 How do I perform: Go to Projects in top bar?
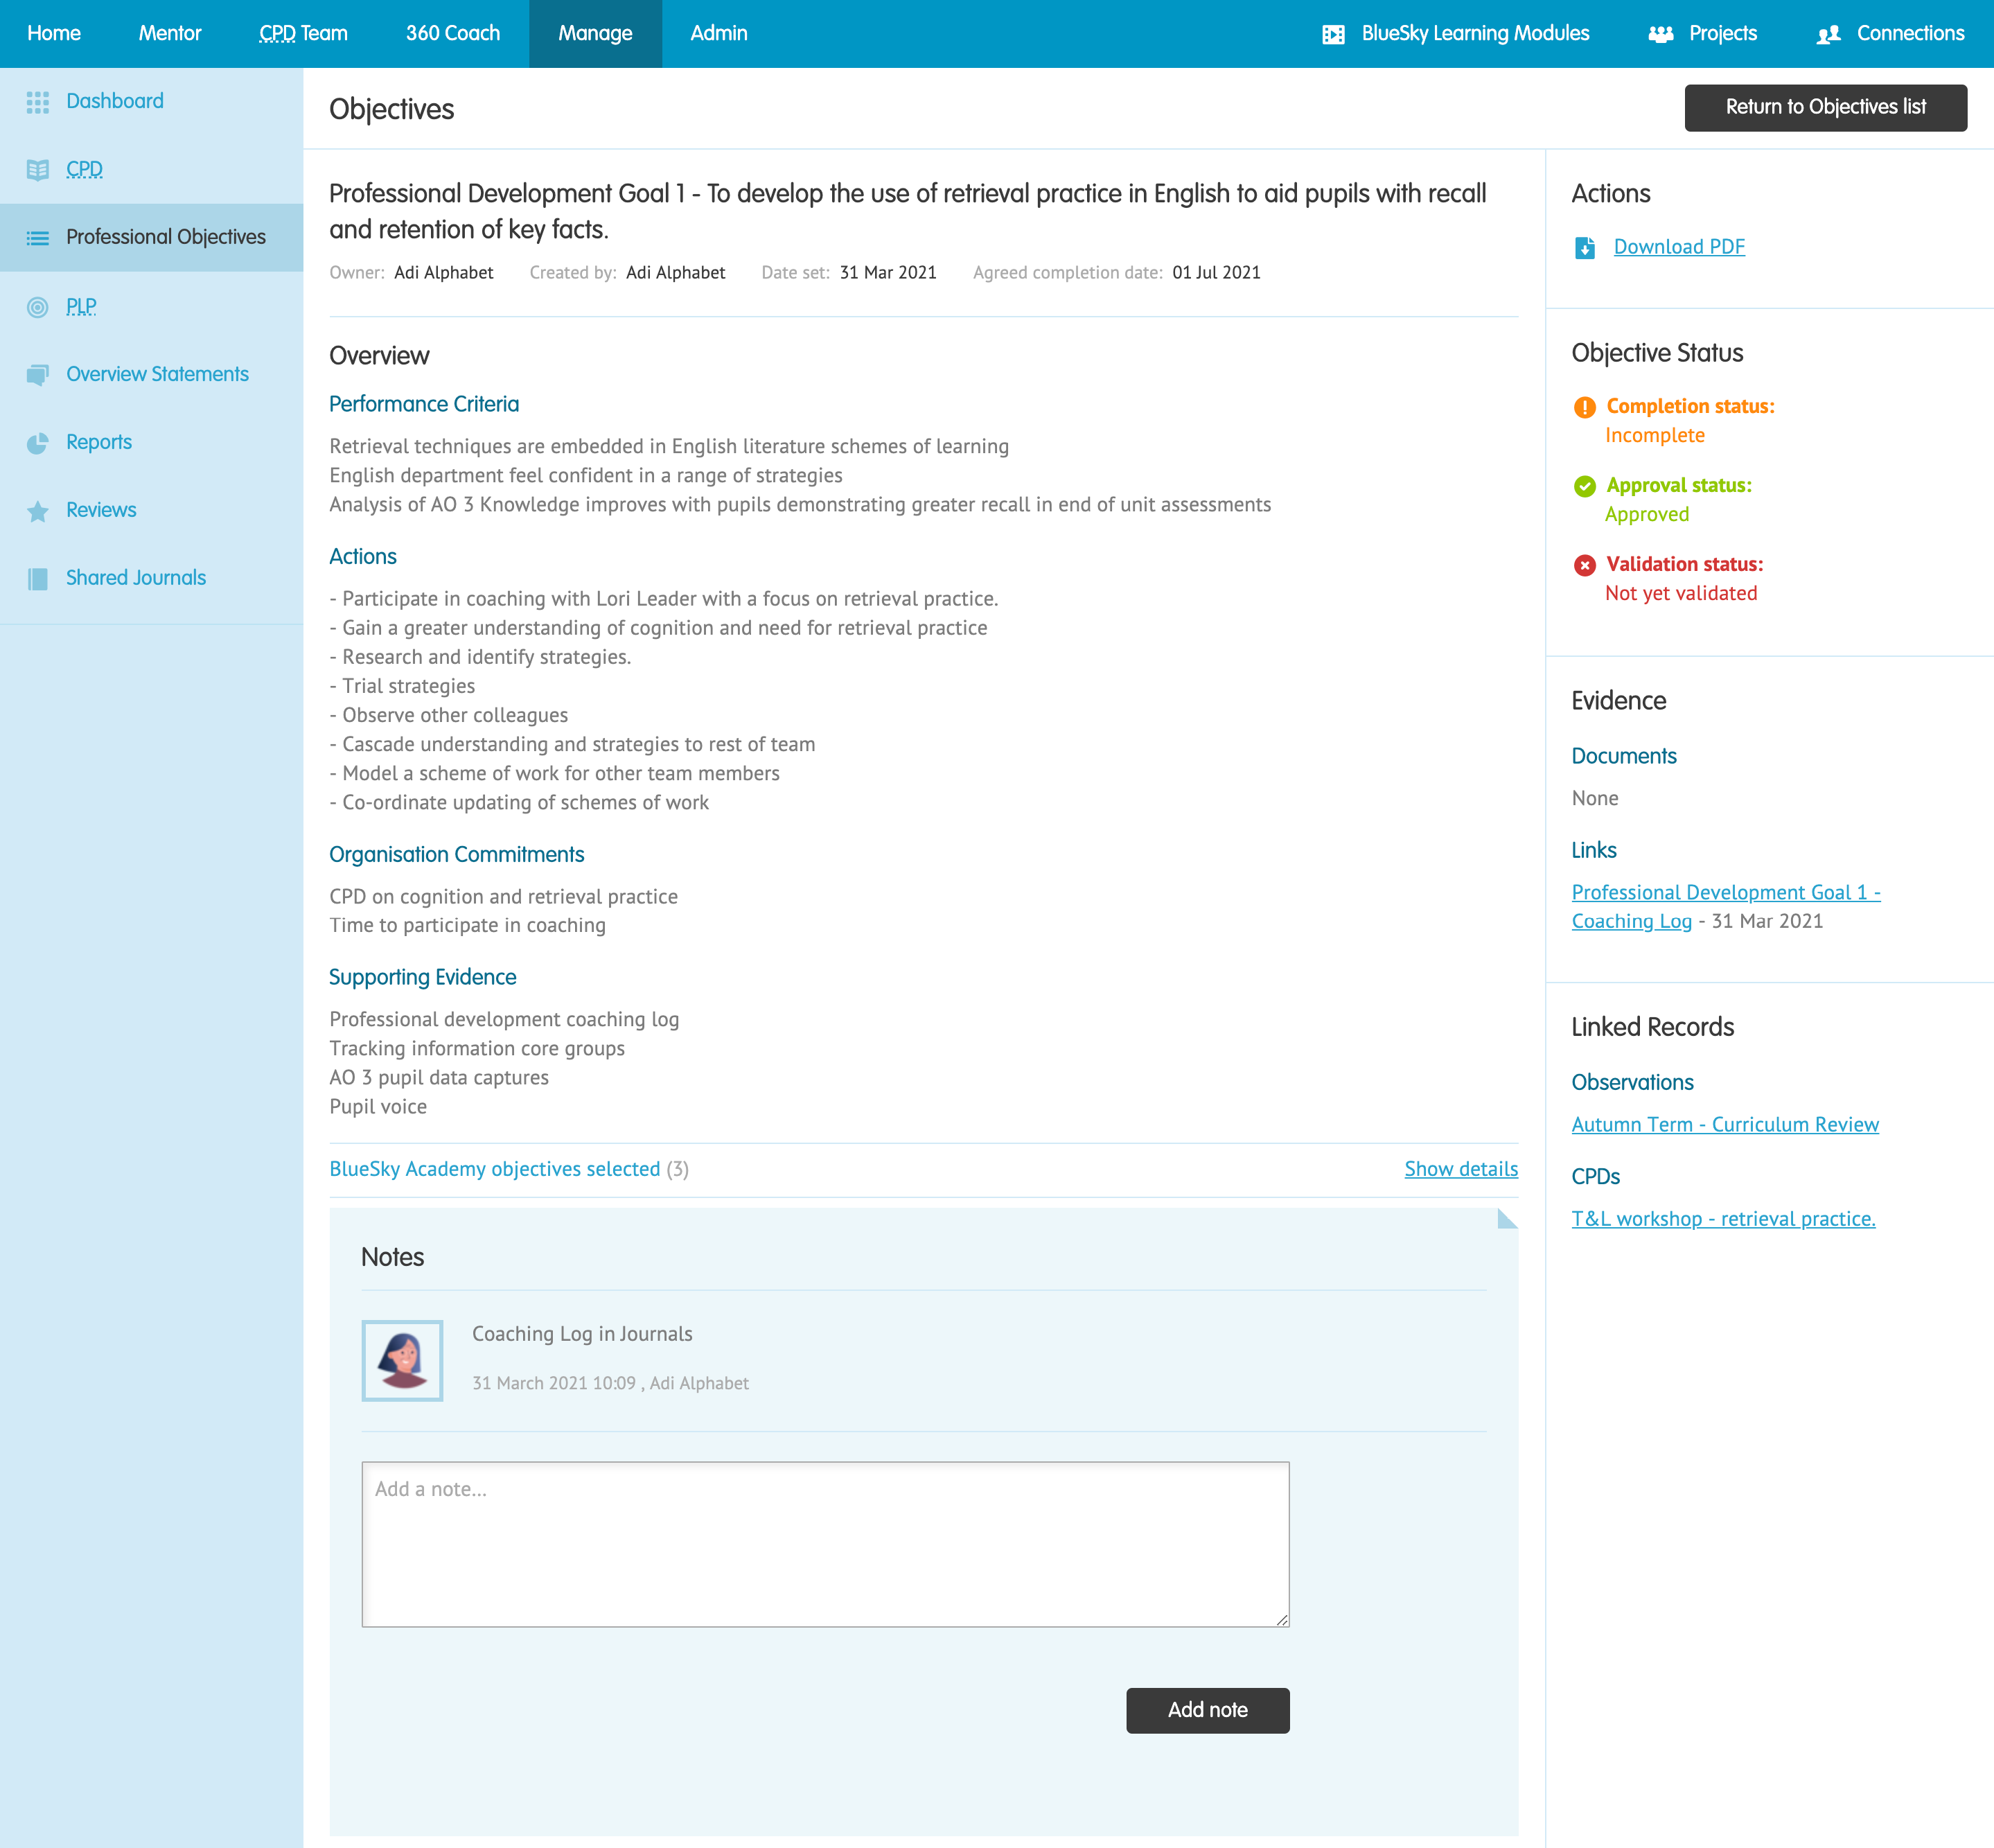1723,33
